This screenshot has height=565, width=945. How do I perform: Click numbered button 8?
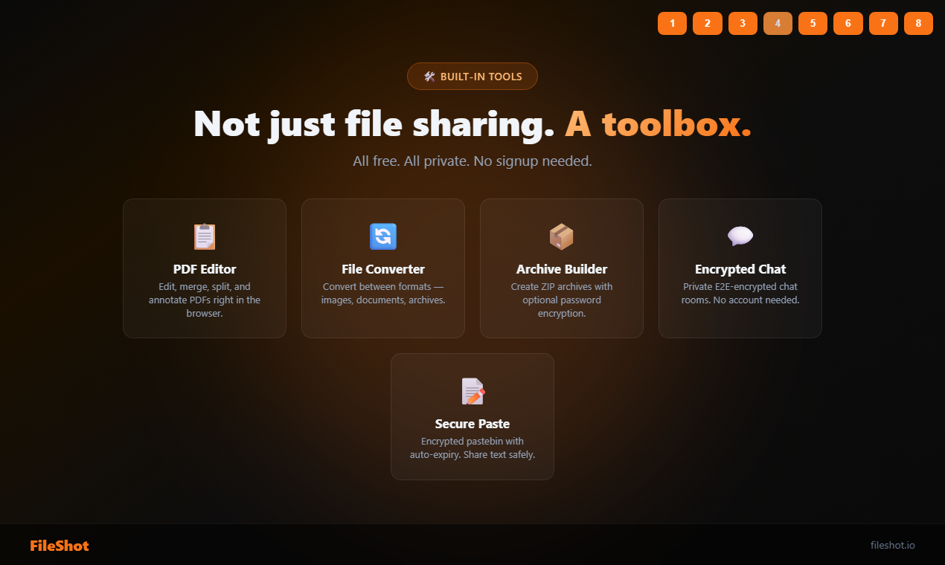click(918, 23)
